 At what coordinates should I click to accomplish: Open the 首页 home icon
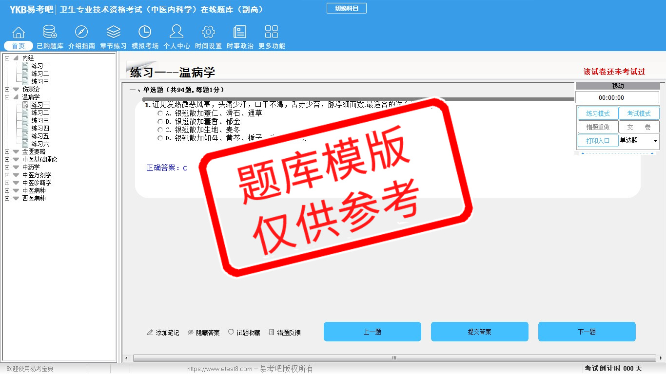coord(19,32)
